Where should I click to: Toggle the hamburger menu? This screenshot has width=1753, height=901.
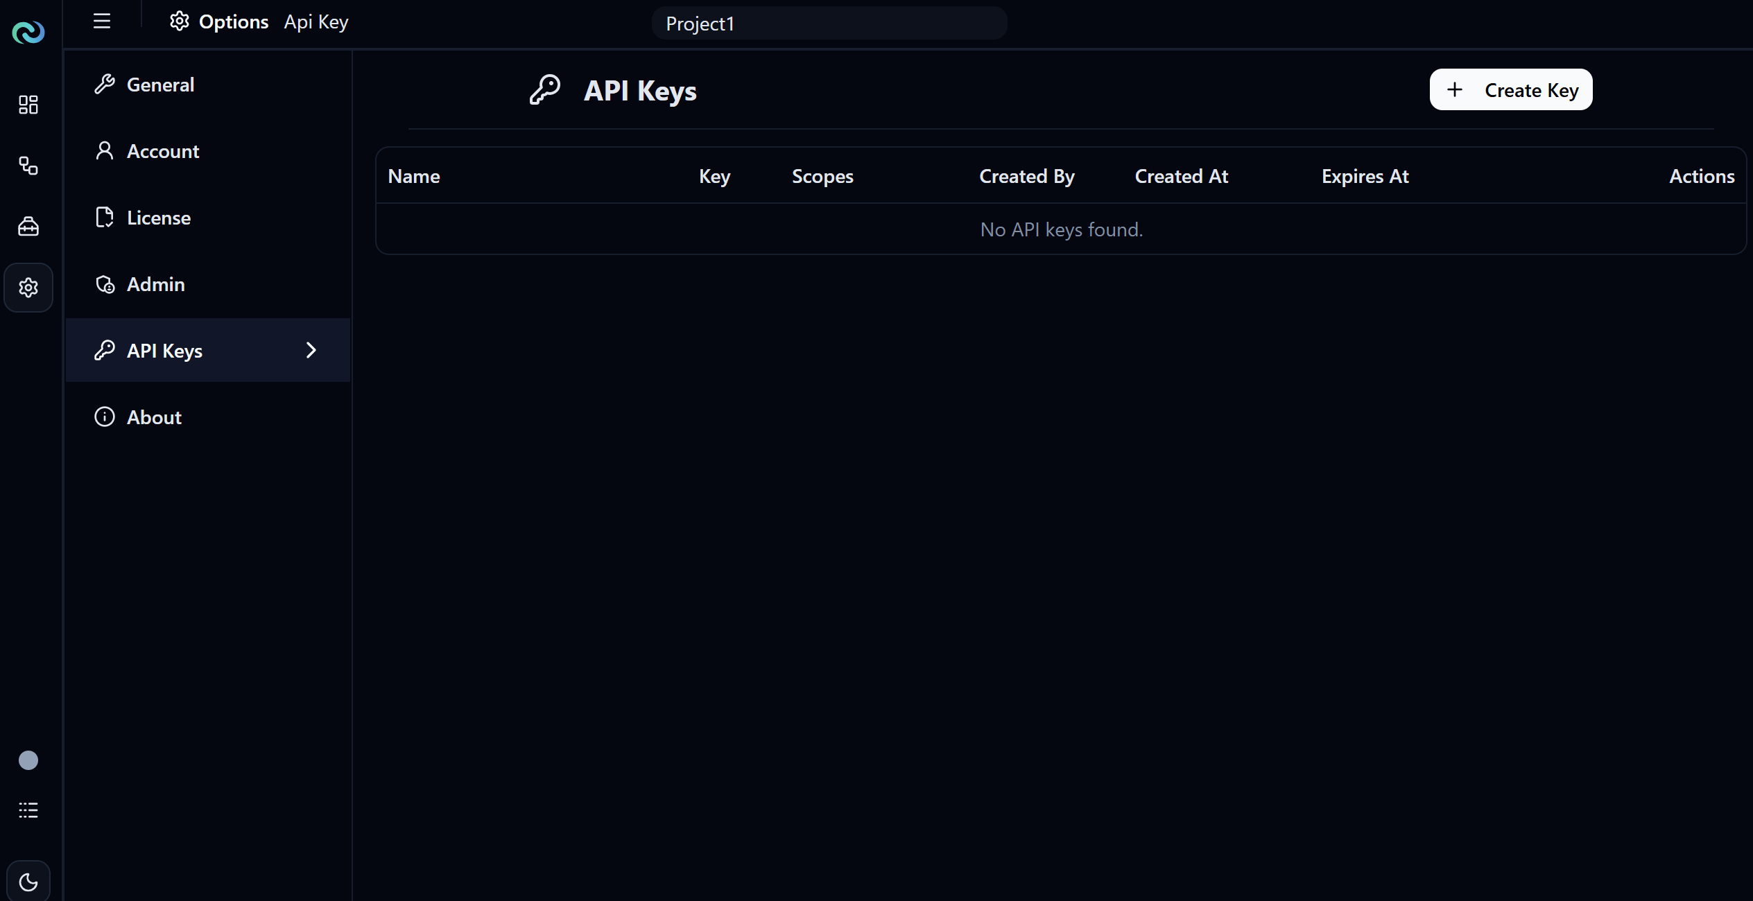tap(102, 21)
